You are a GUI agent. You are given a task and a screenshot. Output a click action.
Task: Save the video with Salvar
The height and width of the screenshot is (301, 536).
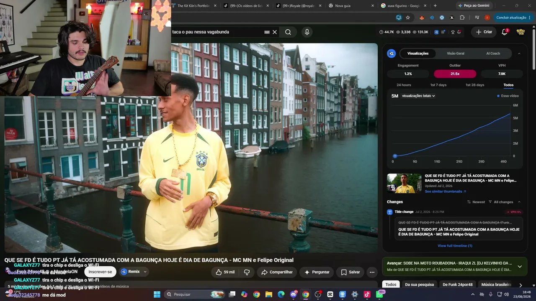[350, 272]
